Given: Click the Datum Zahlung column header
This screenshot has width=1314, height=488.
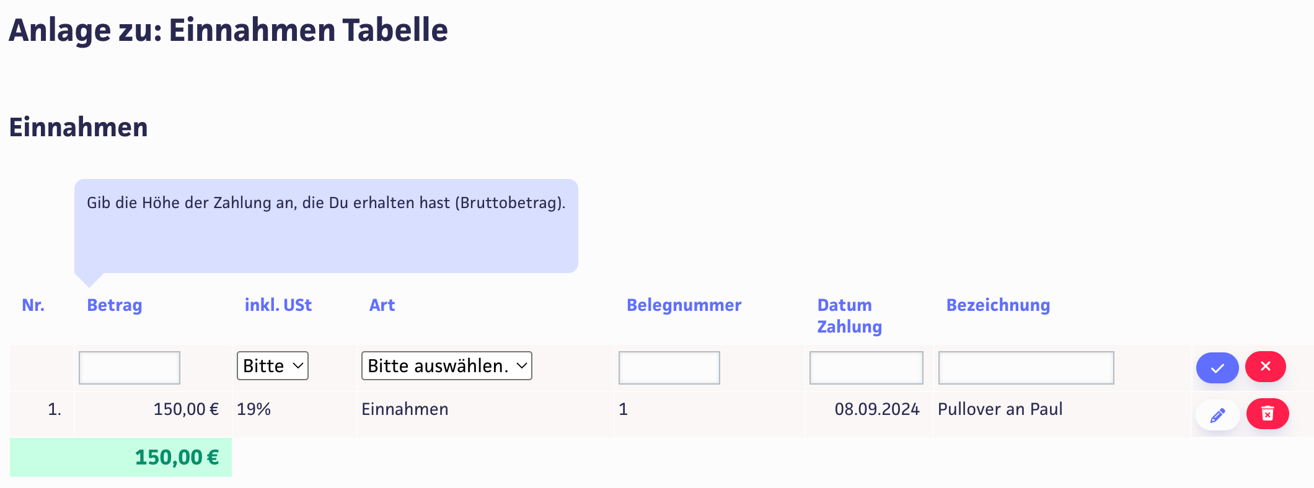Looking at the screenshot, I should [x=849, y=316].
